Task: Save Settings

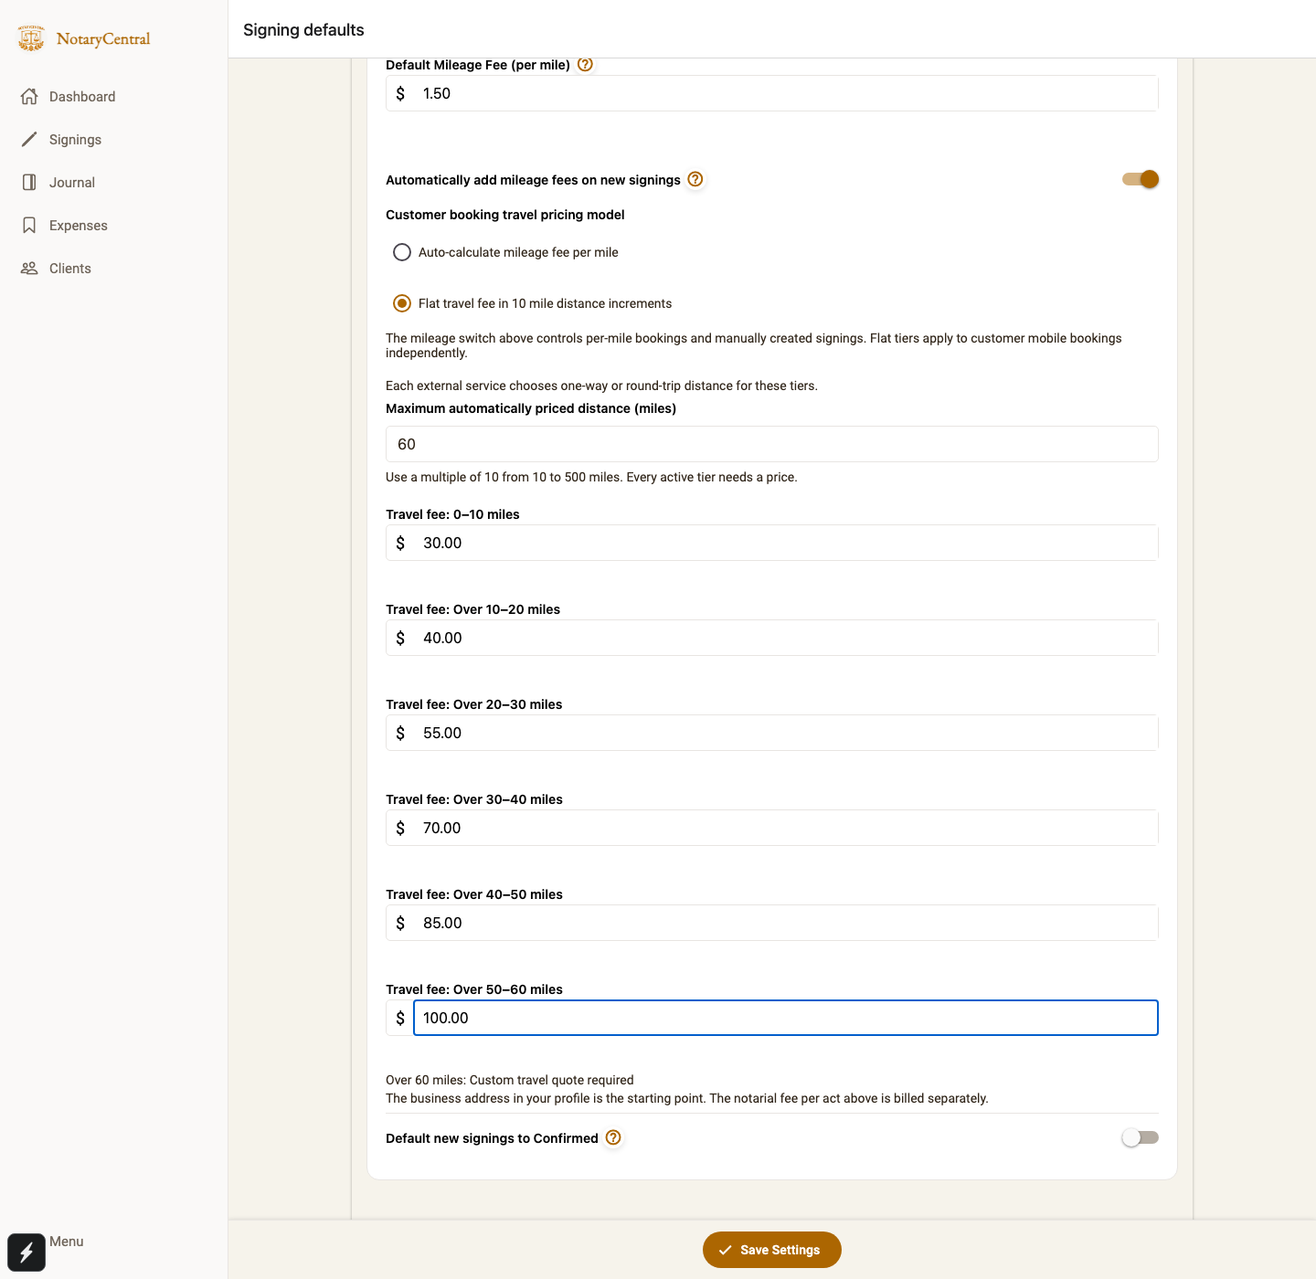Action: 772,1250
